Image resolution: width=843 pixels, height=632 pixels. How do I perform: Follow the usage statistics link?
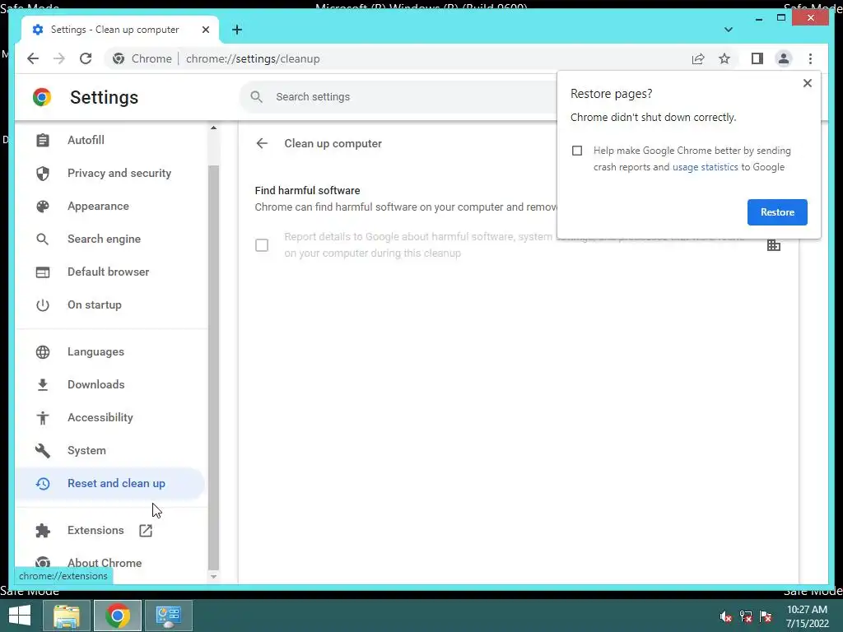[705, 167]
